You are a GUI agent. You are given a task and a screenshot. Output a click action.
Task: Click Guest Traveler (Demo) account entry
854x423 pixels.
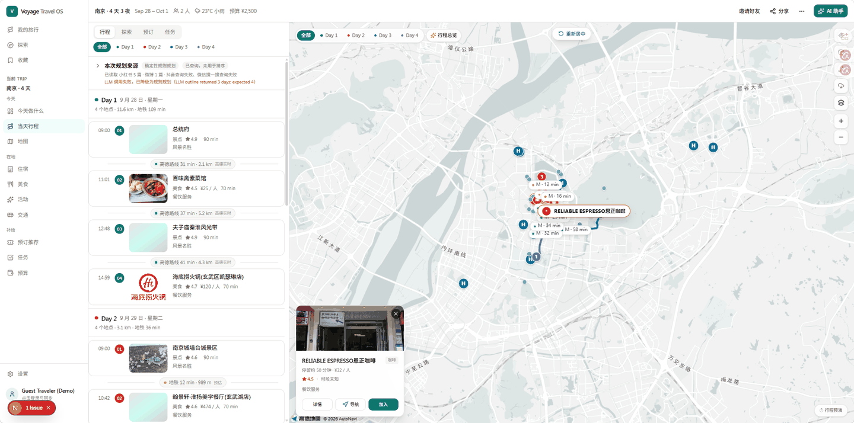pos(44,394)
